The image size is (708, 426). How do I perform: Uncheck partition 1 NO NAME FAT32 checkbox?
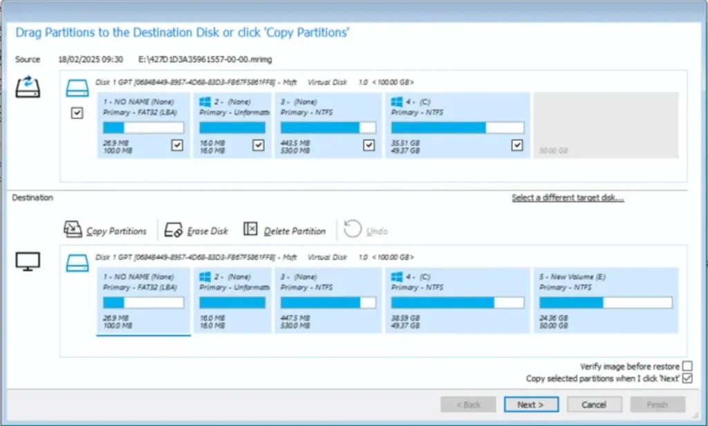click(x=177, y=145)
